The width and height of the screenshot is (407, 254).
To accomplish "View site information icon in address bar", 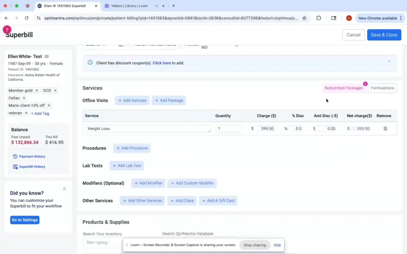I will 39,18.
